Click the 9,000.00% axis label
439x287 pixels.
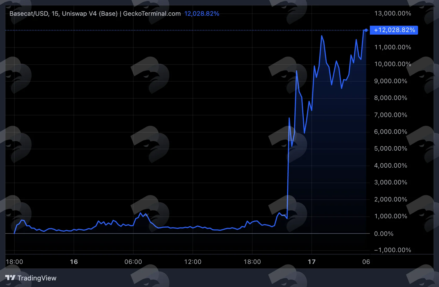[x=391, y=81]
